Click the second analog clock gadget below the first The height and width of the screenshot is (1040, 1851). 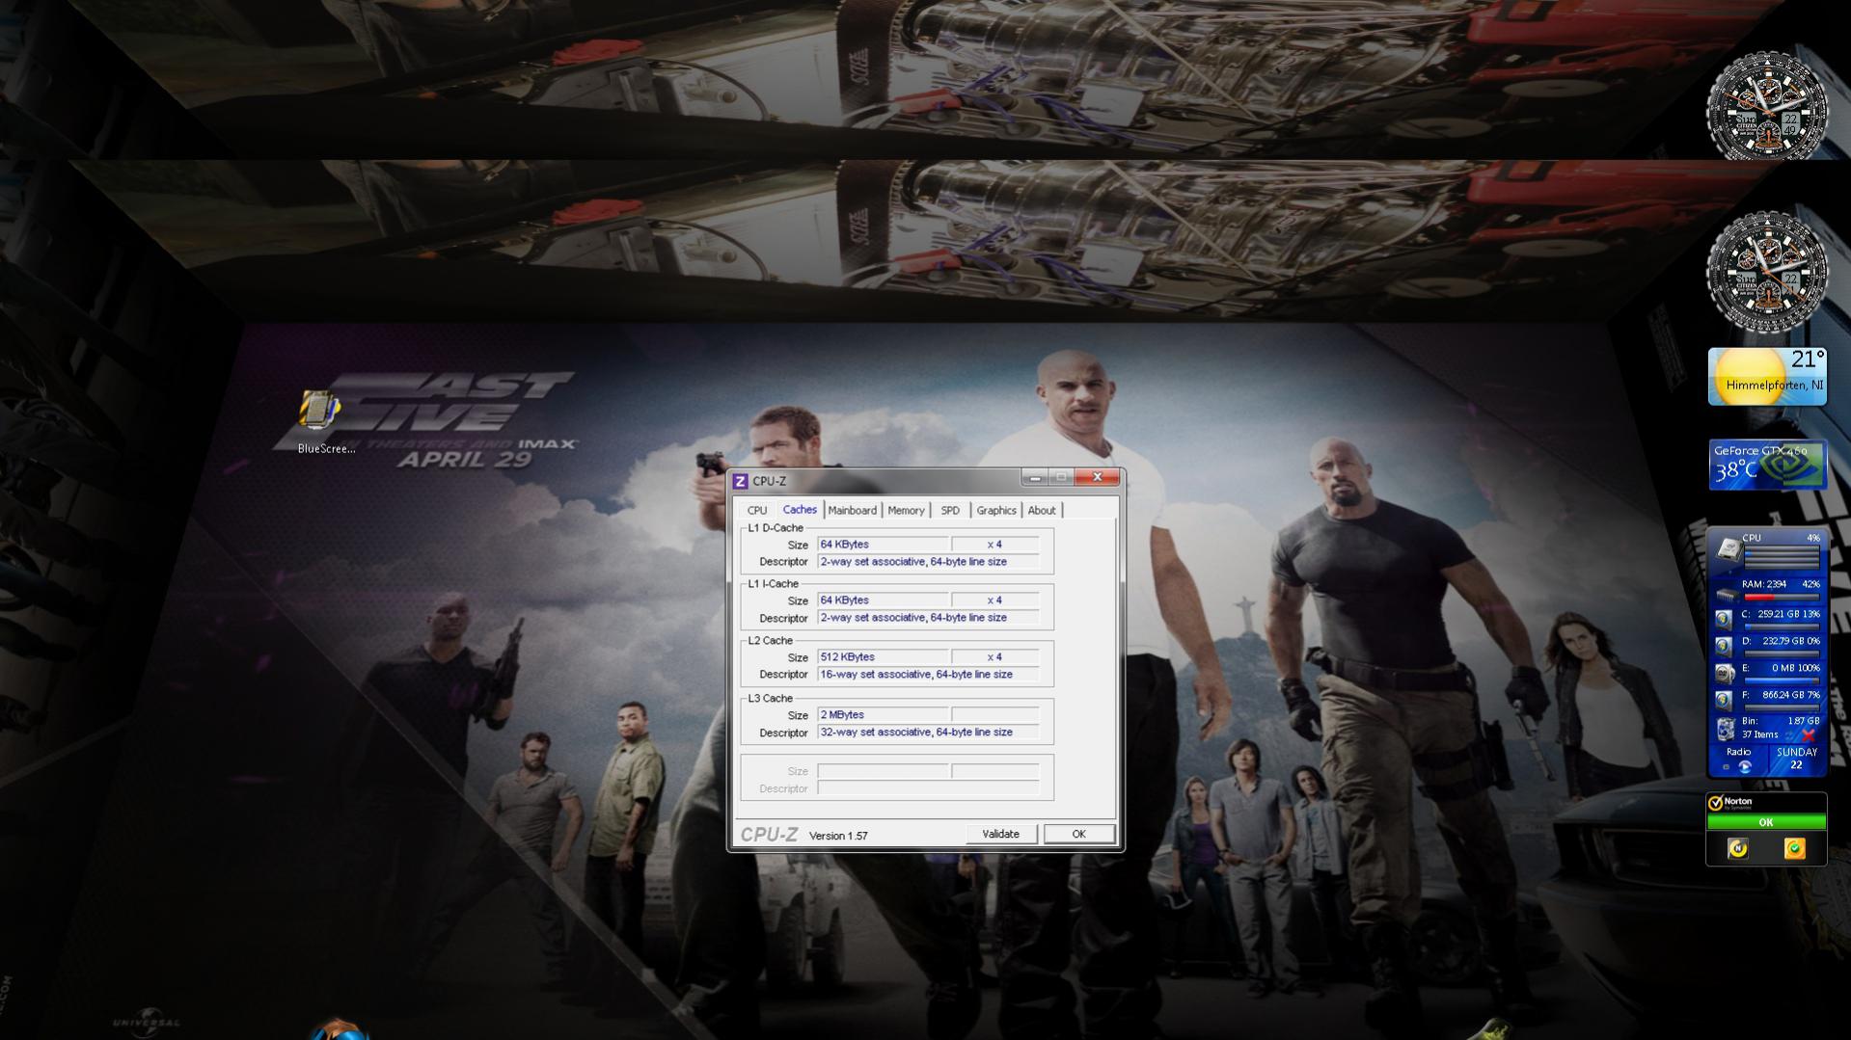click(x=1767, y=272)
